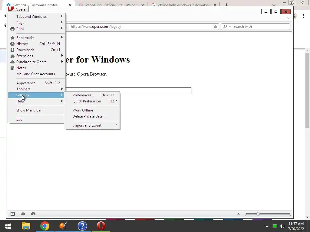The image size is (310, 232).
Task: Open Mail and Chat Accounts dialog
Action: pyautogui.click(x=37, y=74)
